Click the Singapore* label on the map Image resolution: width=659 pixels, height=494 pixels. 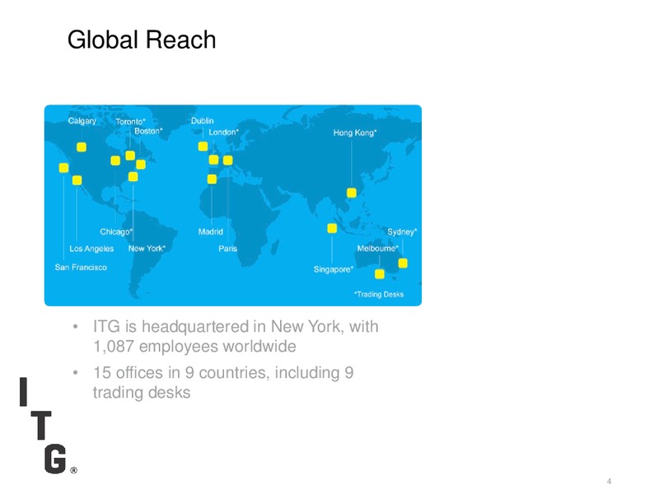pos(334,269)
